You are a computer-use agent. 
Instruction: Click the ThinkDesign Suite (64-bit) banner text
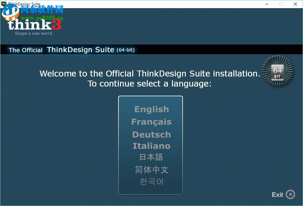[91, 50]
